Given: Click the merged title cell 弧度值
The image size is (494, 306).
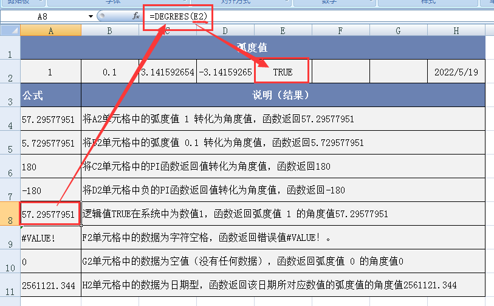Looking at the screenshot, I should point(253,47).
